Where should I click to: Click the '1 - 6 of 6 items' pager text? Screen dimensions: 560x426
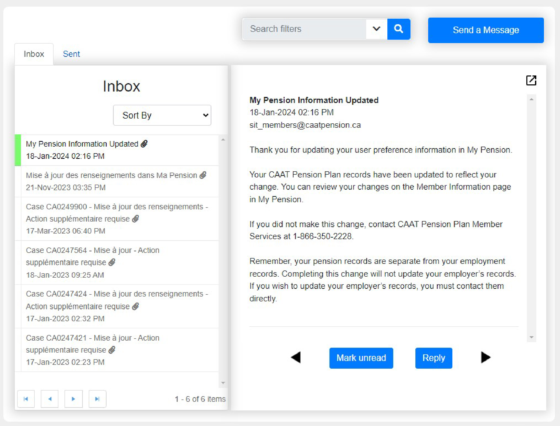pos(200,399)
